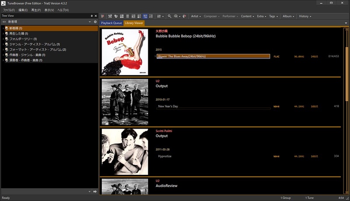Screen dimensions: 350x201
Task: Click the Scritti Politti Output album cover
Action: pos(125,152)
